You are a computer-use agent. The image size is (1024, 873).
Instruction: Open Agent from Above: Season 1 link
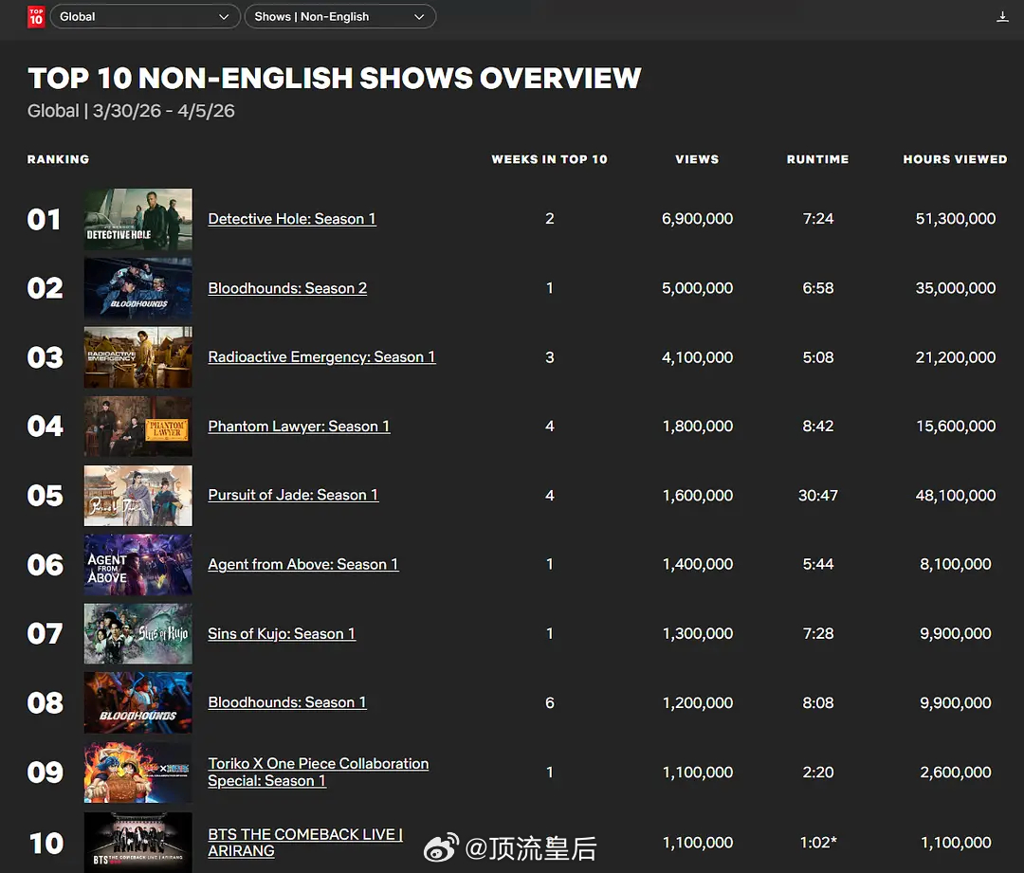click(x=303, y=564)
